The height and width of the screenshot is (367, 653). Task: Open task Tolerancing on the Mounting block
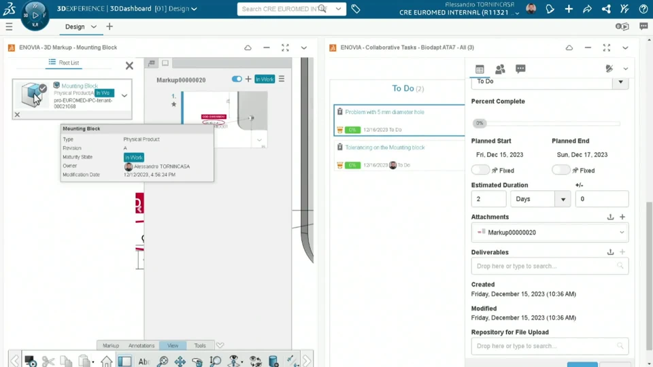point(385,147)
